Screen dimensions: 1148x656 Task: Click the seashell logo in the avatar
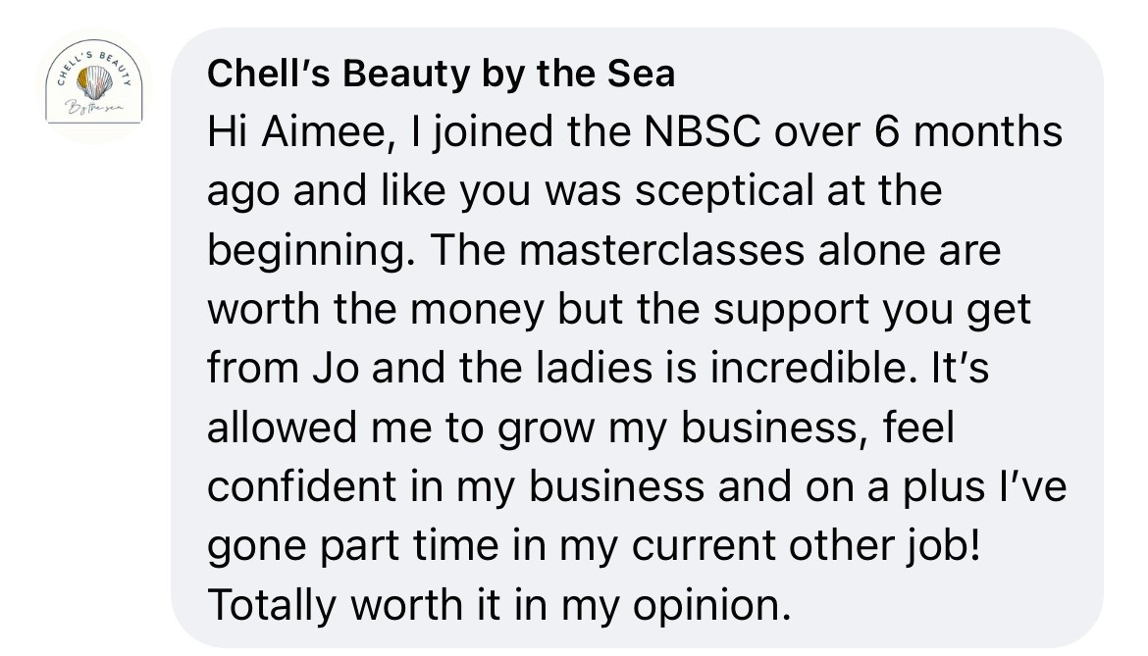pos(94,77)
